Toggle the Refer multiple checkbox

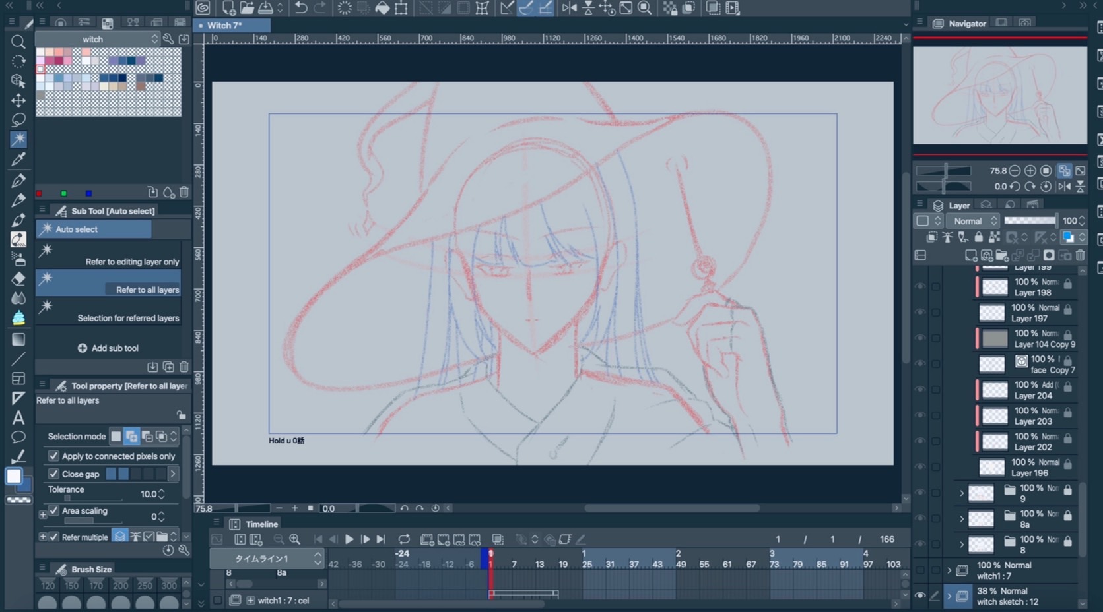(53, 537)
